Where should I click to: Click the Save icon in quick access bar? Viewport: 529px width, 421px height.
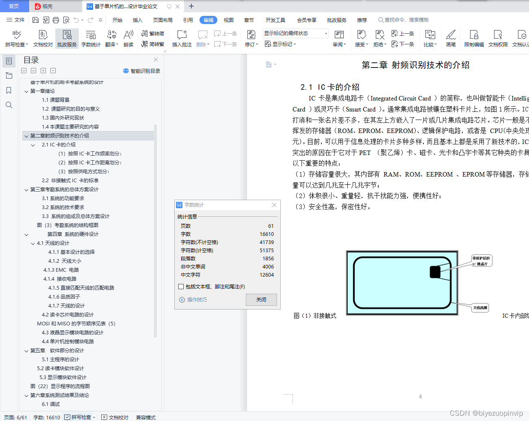point(35,20)
